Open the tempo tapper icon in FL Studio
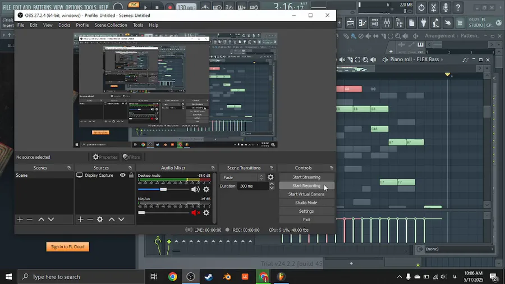Viewport: 505px width, 284px height. 436,23
